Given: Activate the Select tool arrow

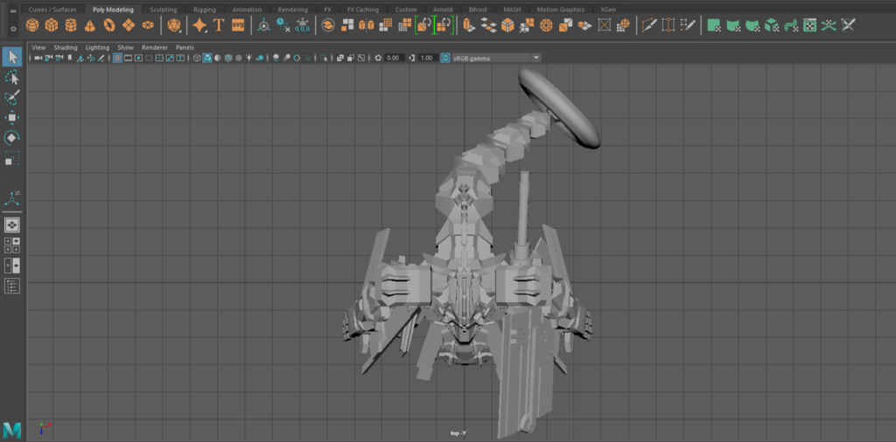Looking at the screenshot, I should point(12,57).
